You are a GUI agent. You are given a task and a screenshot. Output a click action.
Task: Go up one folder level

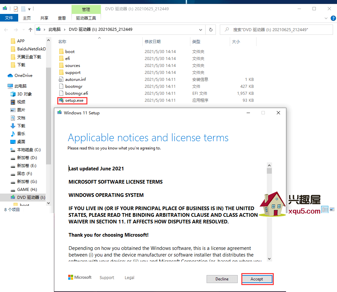click(30, 30)
